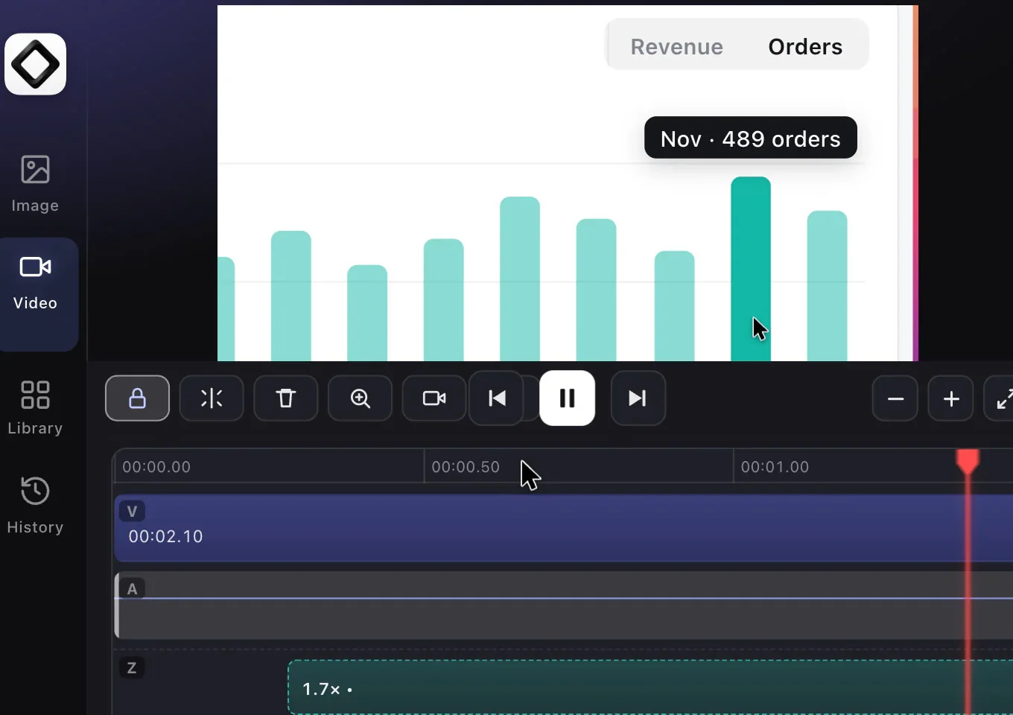Skip to the end of the timeline
1013x715 pixels.
point(638,398)
